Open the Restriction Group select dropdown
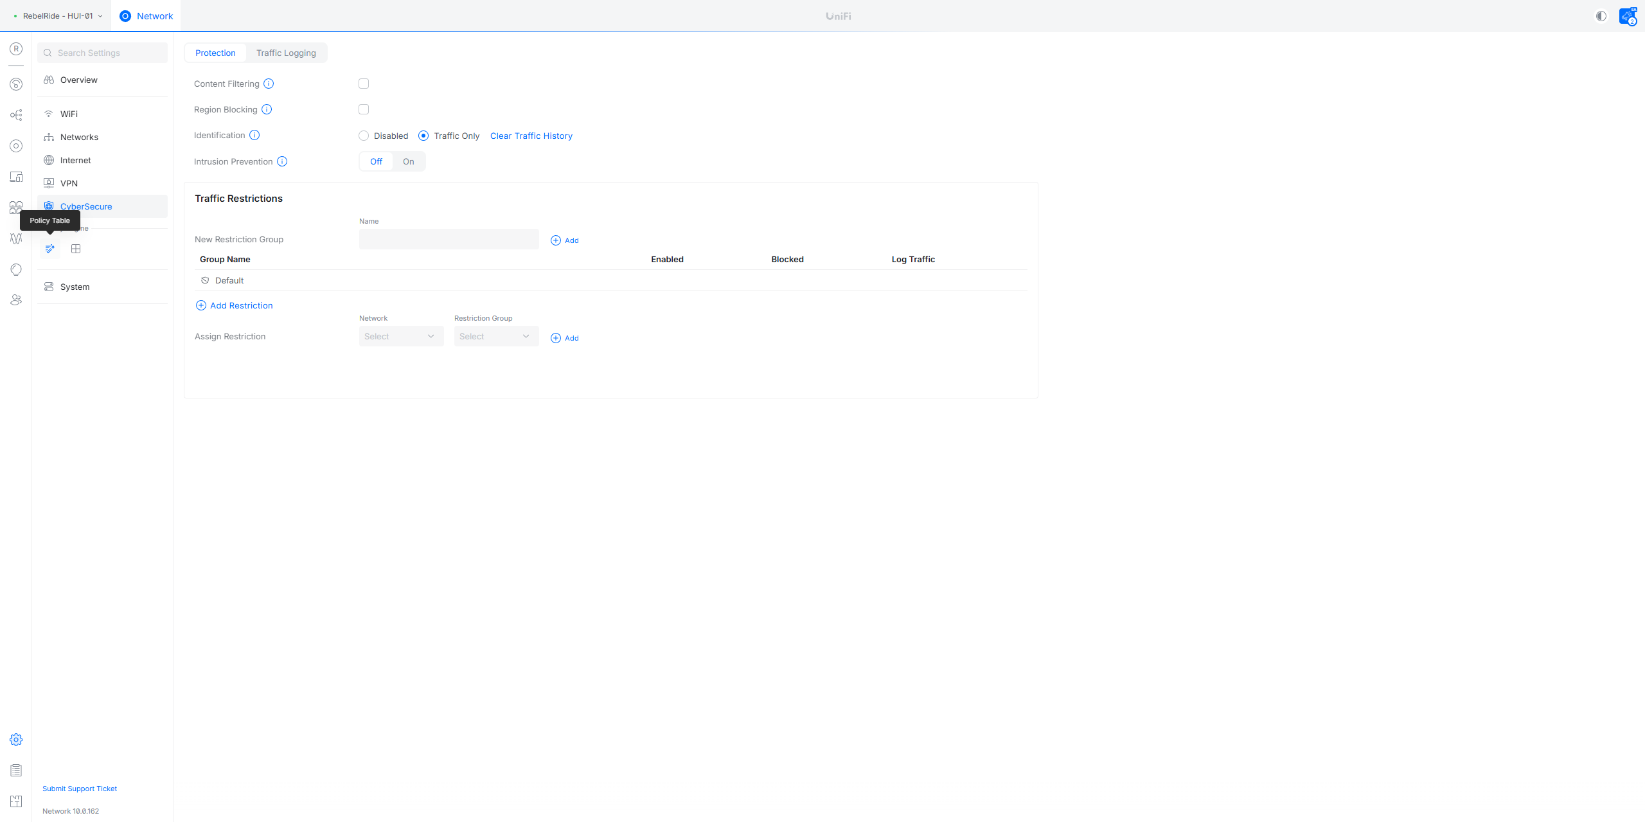The width and height of the screenshot is (1645, 822). [496, 336]
